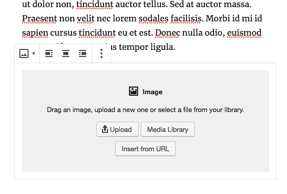
Task: Click the Upload button
Action: coord(117,129)
